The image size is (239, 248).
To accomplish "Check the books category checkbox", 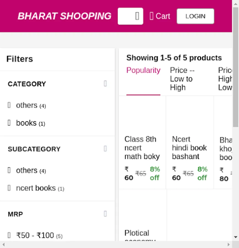I will point(9,123).
